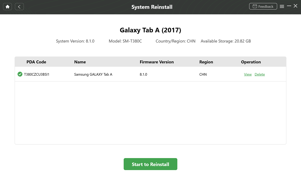Click the CHN region value in the row
Screen dimensions: 301x179
pyautogui.click(x=203, y=74)
